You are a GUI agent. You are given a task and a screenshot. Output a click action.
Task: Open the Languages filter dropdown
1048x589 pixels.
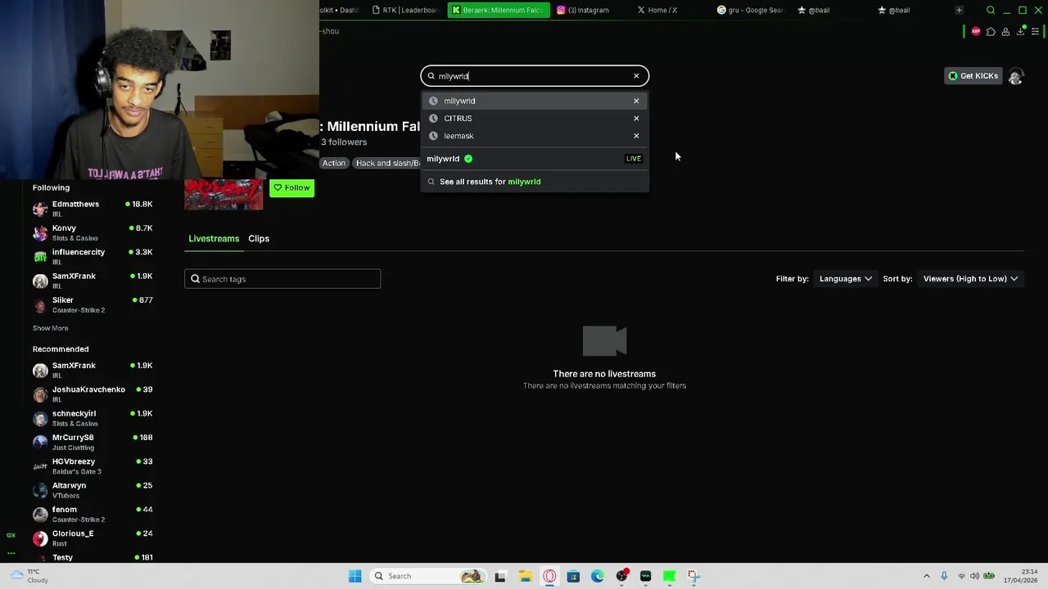[x=846, y=279]
